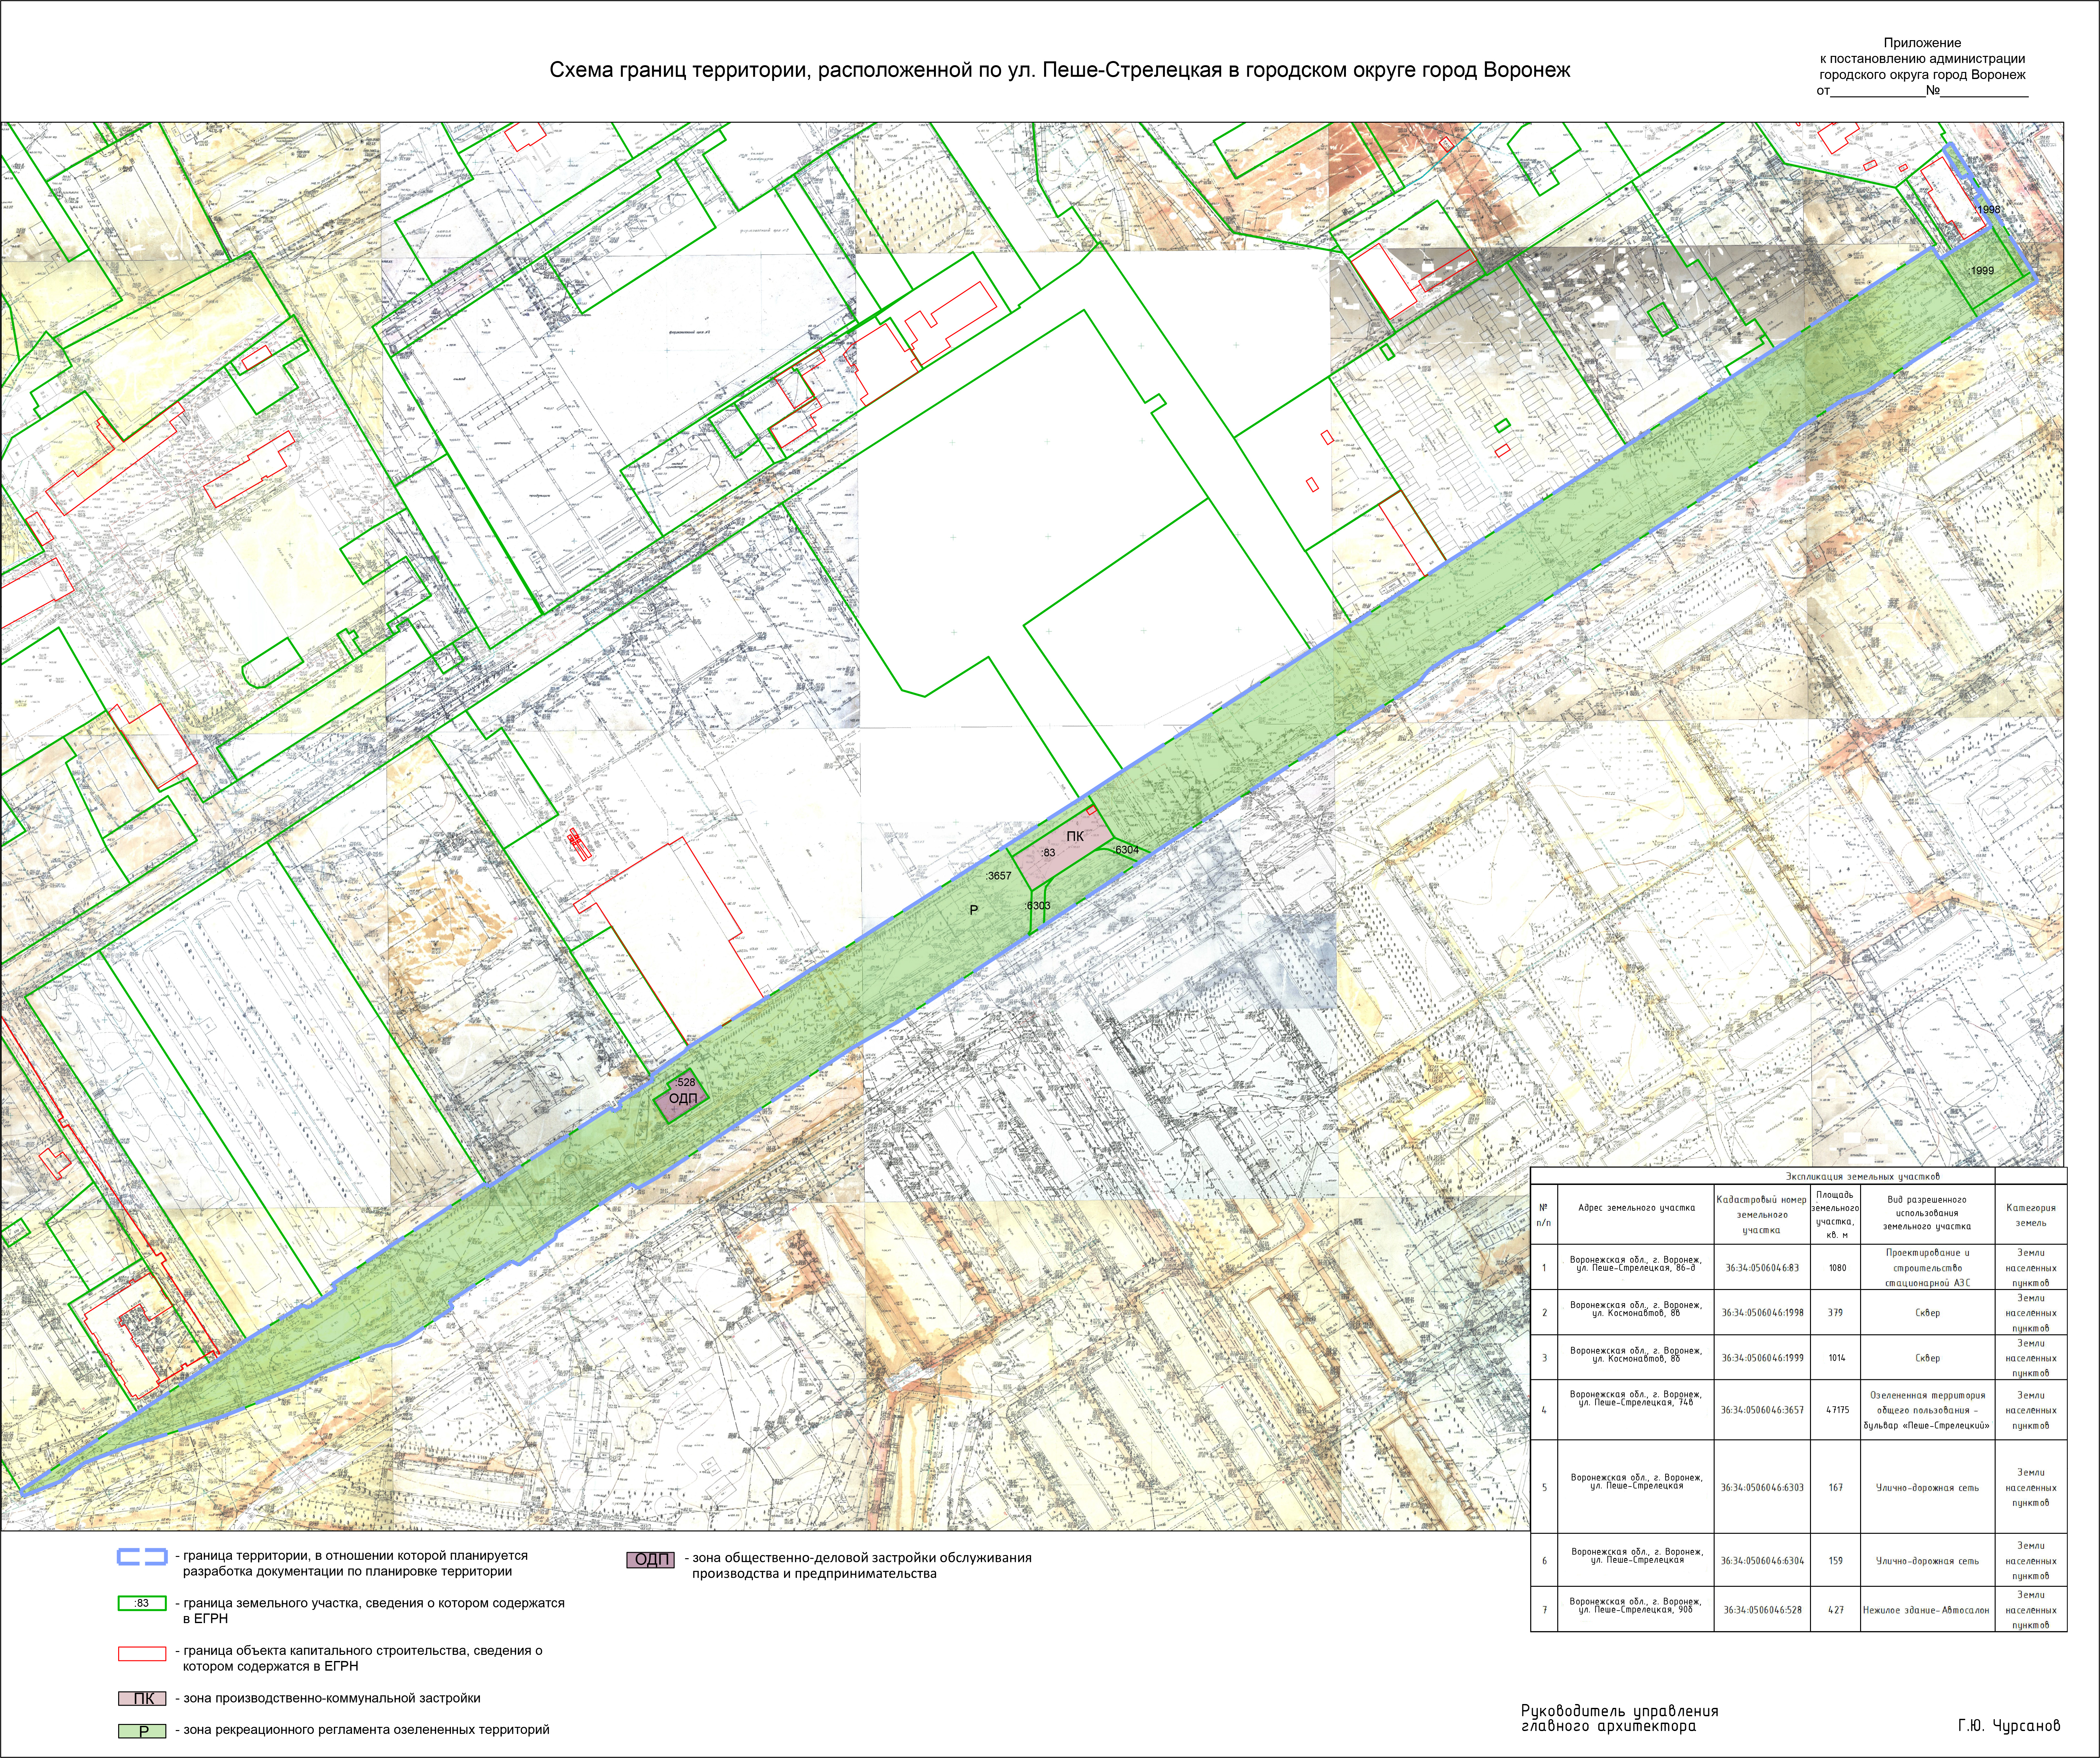Screen dimensions: 2100x1758
Task: Click parcel label 1999 at the northeast end
Action: (1981, 271)
